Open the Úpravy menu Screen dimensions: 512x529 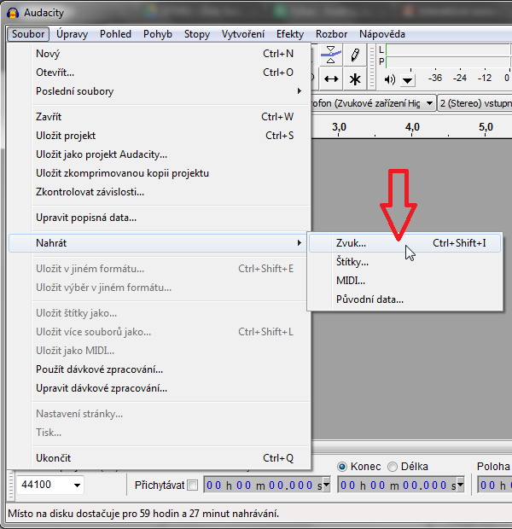pyautogui.click(x=72, y=34)
